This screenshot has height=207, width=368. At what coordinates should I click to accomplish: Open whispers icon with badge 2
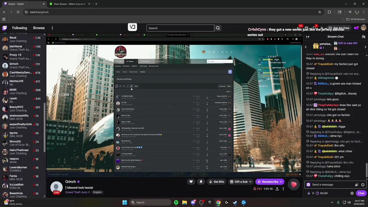click(x=314, y=28)
